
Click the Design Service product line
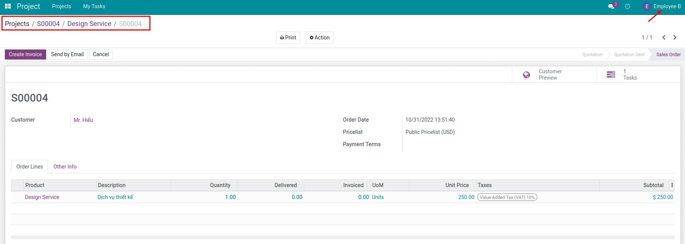coord(42,197)
